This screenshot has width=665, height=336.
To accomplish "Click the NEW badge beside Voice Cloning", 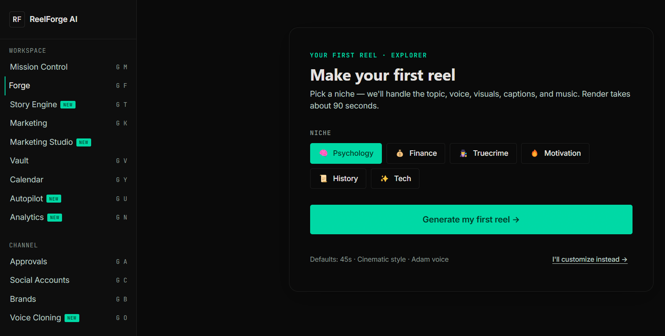I will point(72,318).
